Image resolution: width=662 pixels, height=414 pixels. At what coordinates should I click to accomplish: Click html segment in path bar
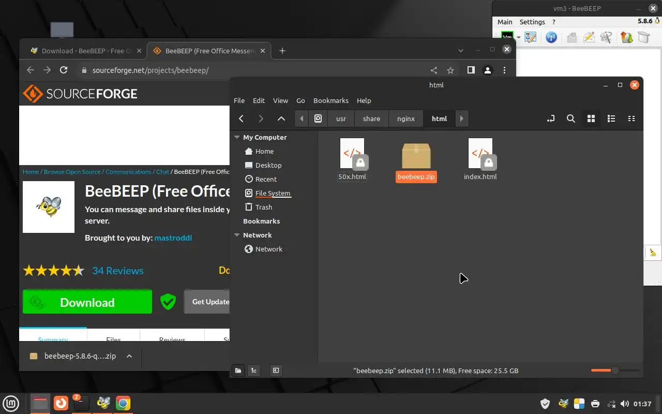click(439, 119)
